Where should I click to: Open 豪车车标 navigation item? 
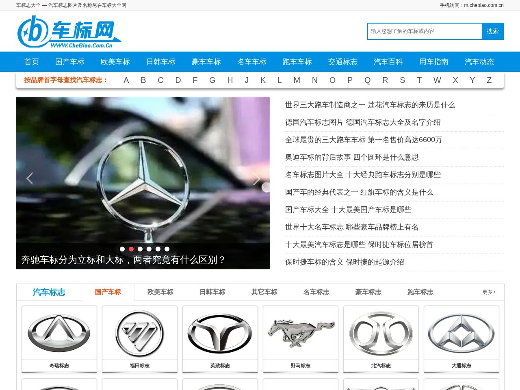[206, 62]
